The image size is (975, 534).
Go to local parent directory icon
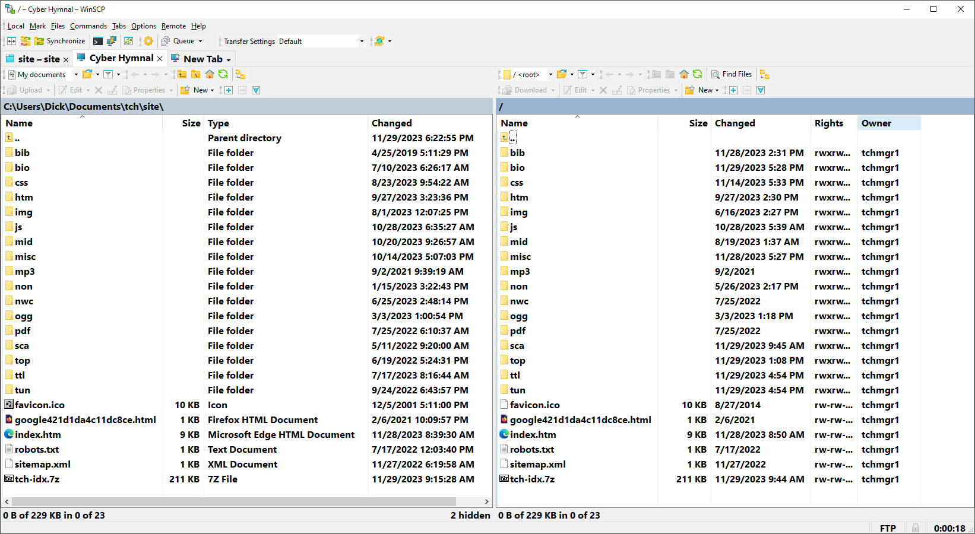click(x=182, y=74)
